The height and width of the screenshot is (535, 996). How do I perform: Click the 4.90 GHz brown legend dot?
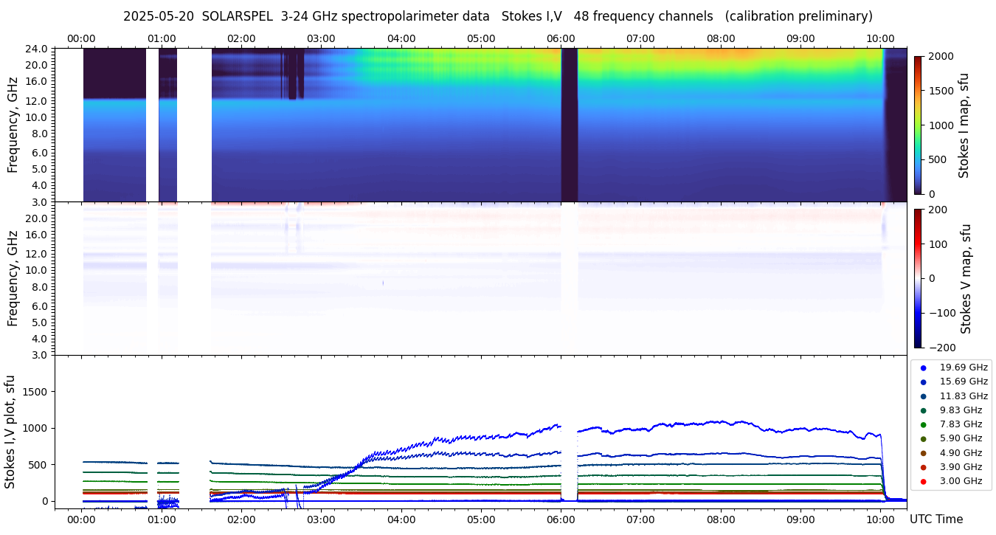(x=923, y=453)
